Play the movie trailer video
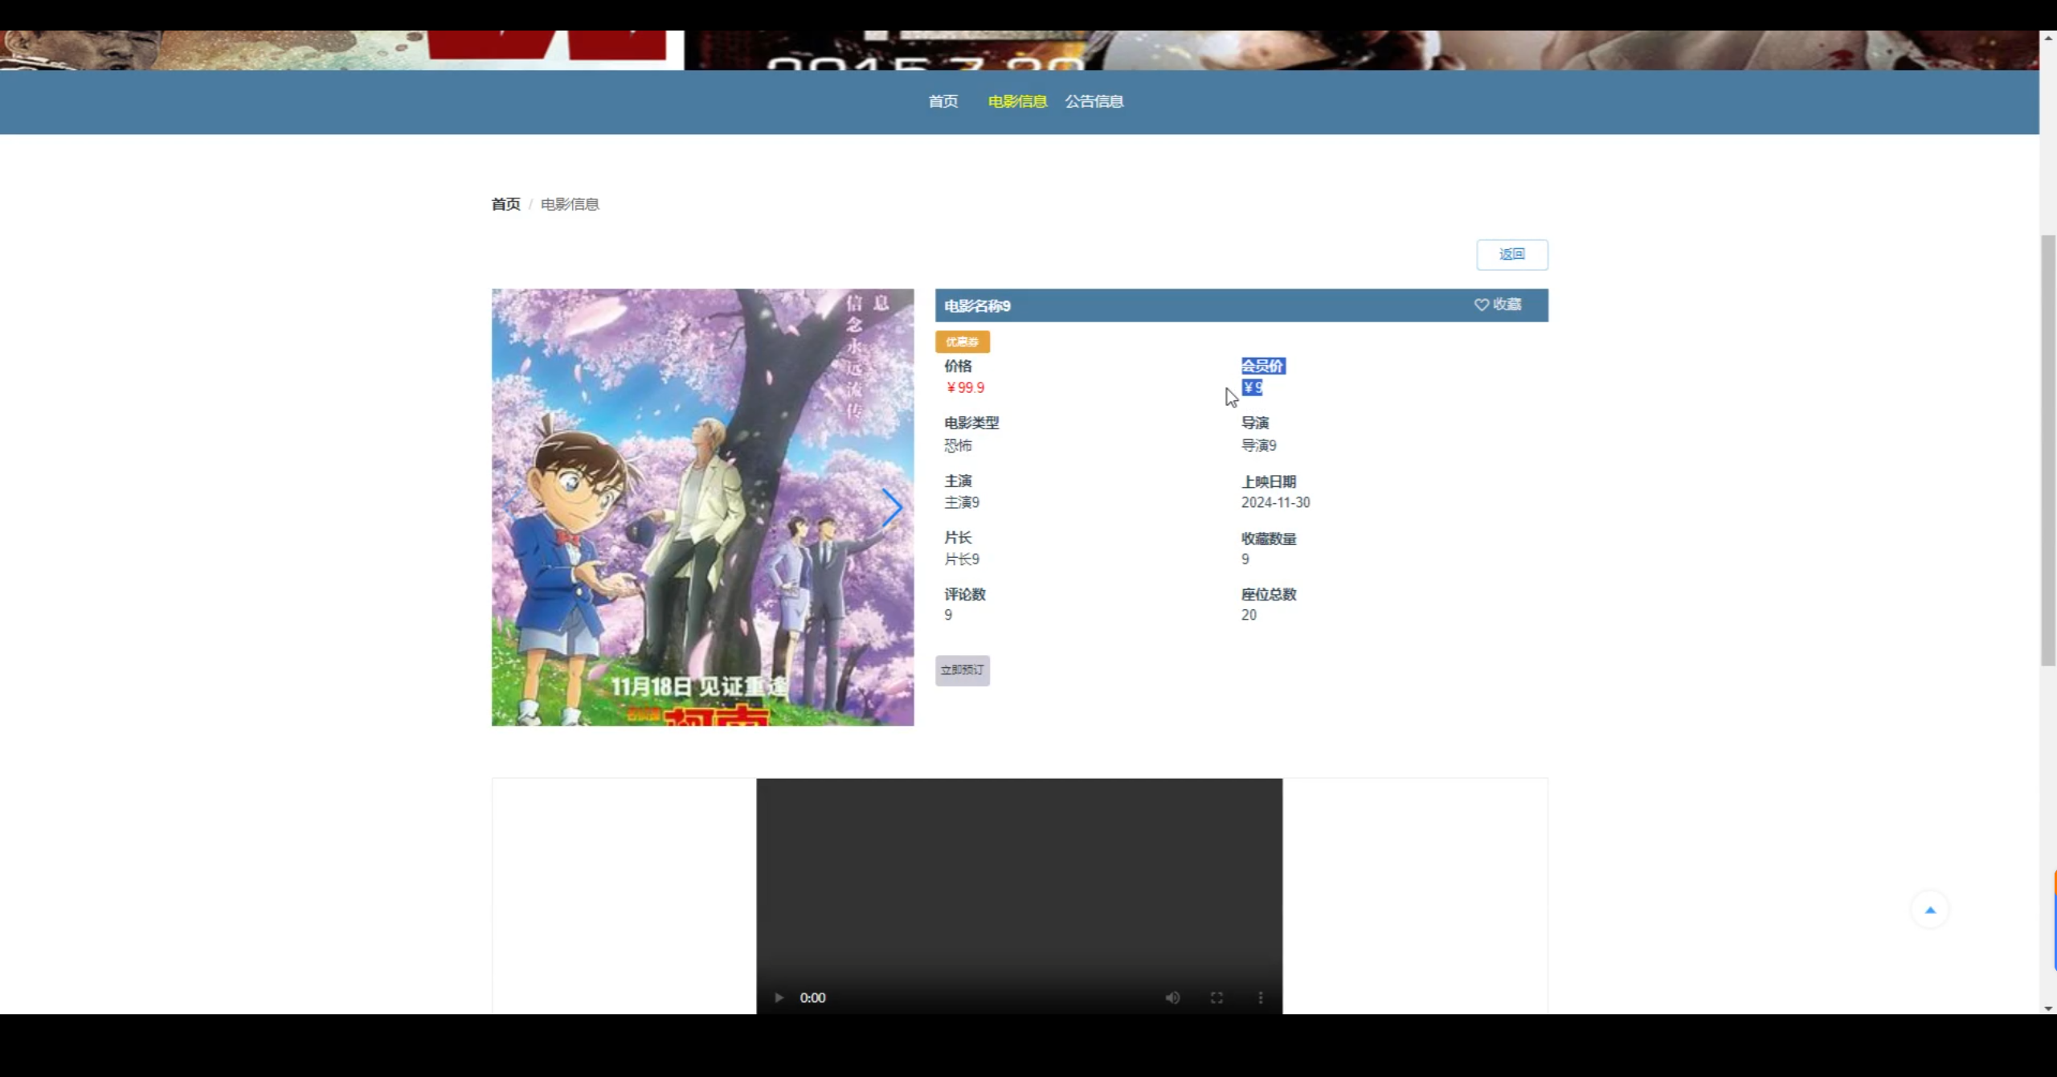Viewport: 2057px width, 1077px height. click(x=778, y=997)
